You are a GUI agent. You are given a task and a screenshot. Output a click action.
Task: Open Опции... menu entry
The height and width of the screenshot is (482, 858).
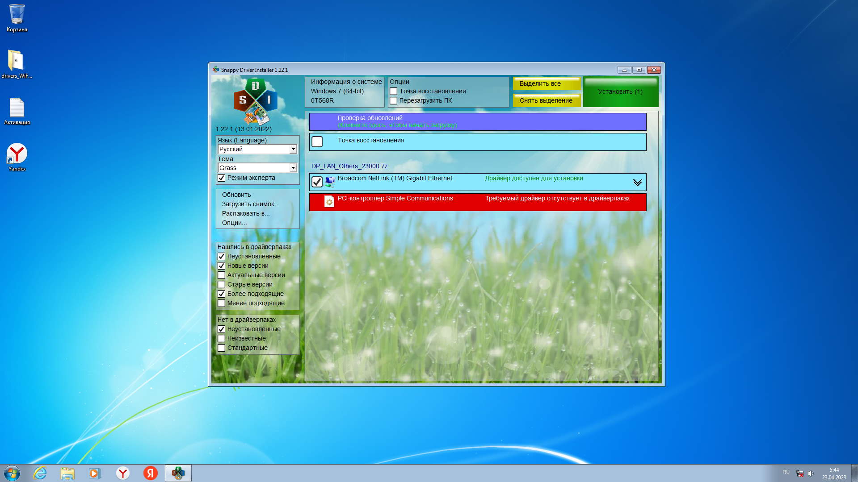(x=234, y=223)
